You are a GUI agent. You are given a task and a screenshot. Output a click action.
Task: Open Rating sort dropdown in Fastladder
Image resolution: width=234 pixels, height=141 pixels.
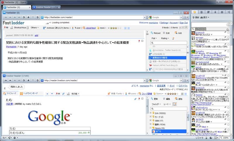[165, 38]
